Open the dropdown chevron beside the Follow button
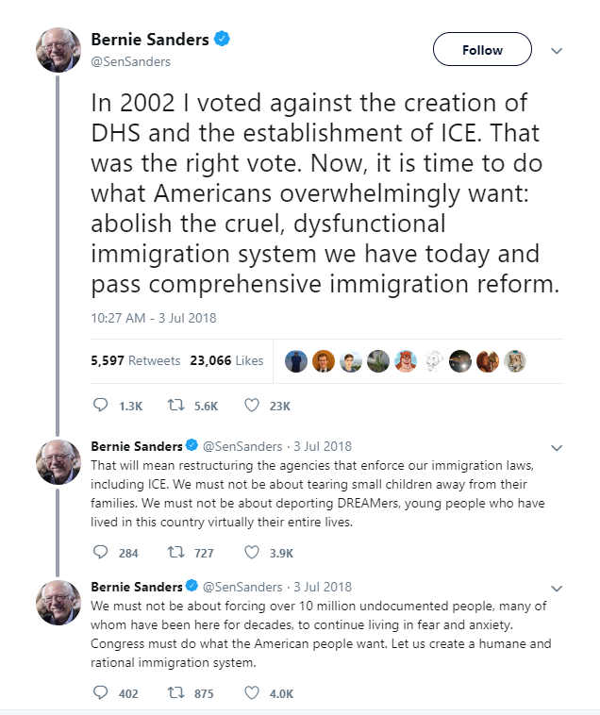The image size is (600, 715). (557, 51)
